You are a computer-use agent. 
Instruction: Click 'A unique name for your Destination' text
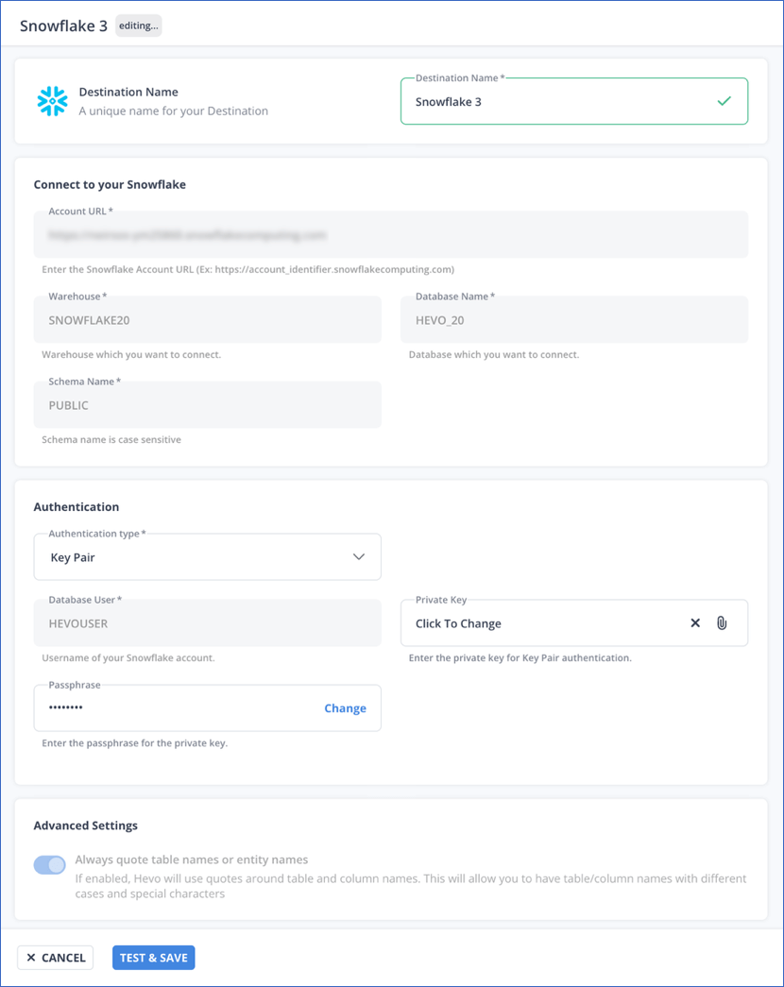pos(173,111)
